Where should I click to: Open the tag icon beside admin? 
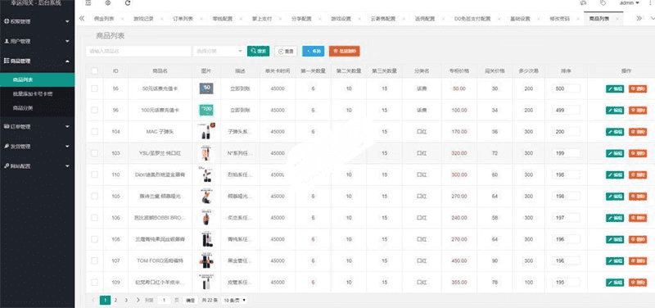tap(603, 3)
